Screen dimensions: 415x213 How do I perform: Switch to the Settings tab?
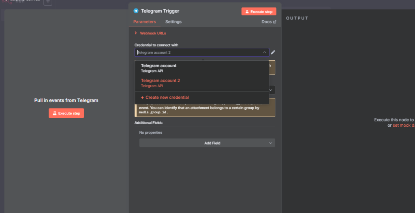[173, 22]
